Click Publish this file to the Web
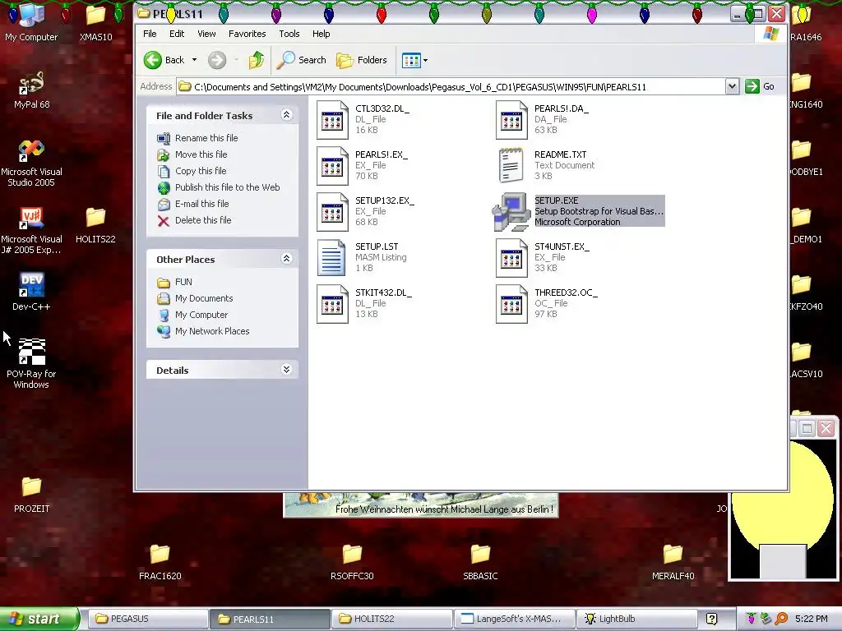This screenshot has height=631, width=842. coord(227,187)
